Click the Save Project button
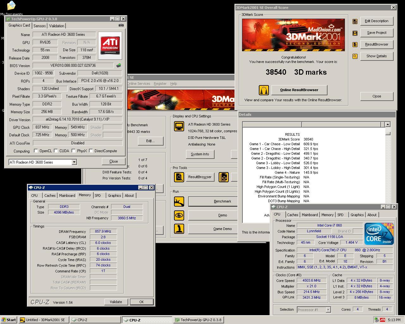 click(377, 33)
